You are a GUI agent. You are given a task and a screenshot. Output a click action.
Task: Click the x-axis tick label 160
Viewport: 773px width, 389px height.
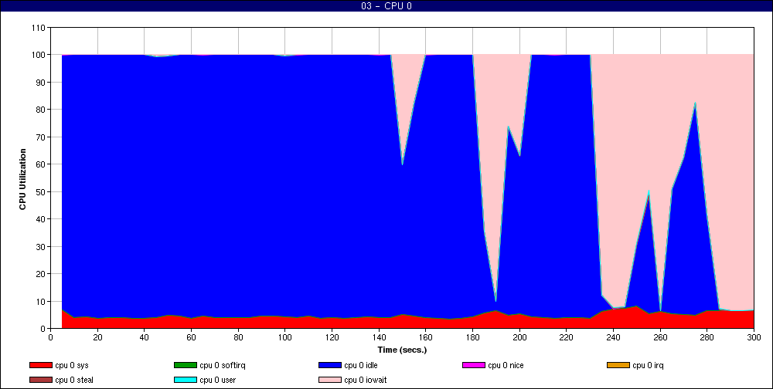(425, 337)
